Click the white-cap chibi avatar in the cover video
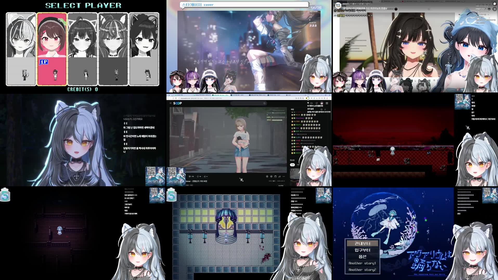Viewport: 498px width, 280px height. [209, 81]
